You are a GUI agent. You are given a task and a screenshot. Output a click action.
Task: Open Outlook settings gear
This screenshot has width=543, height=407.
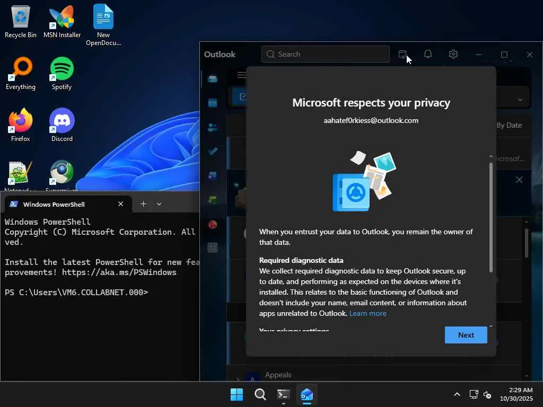click(453, 54)
